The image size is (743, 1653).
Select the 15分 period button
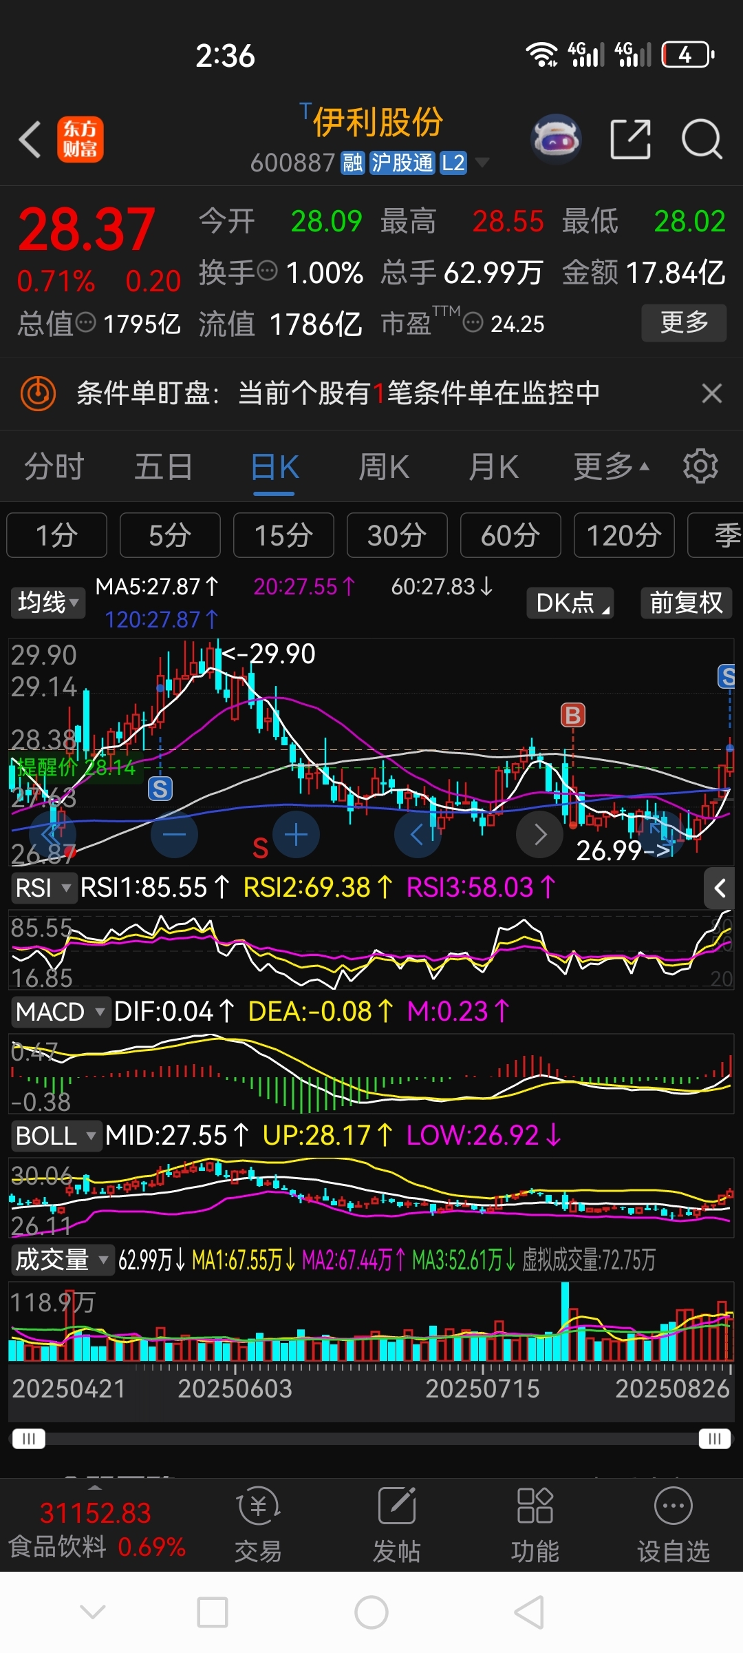283,535
